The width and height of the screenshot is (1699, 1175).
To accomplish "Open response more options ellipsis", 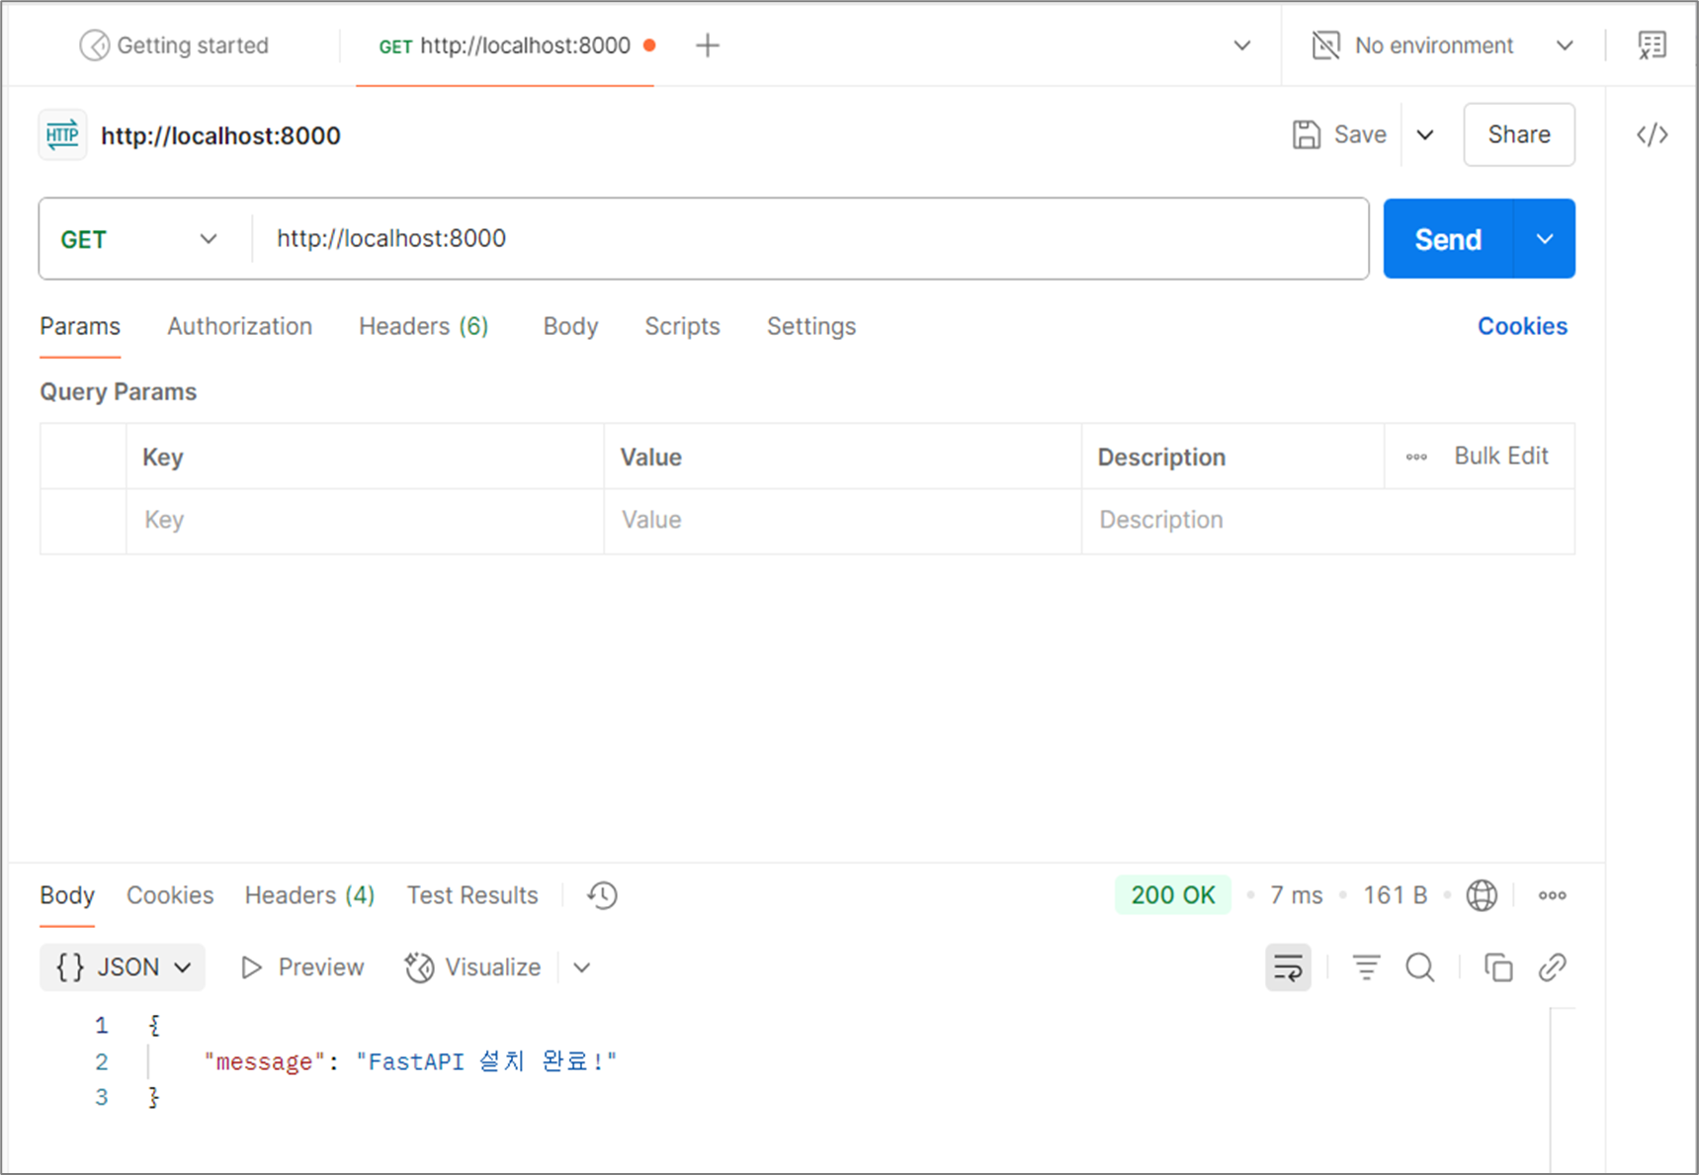I will point(1552,895).
